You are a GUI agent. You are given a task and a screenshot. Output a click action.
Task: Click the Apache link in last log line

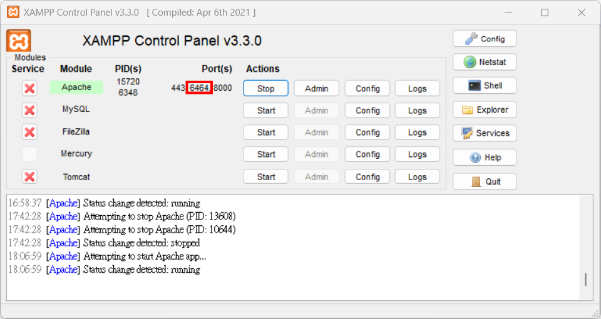tap(63, 270)
